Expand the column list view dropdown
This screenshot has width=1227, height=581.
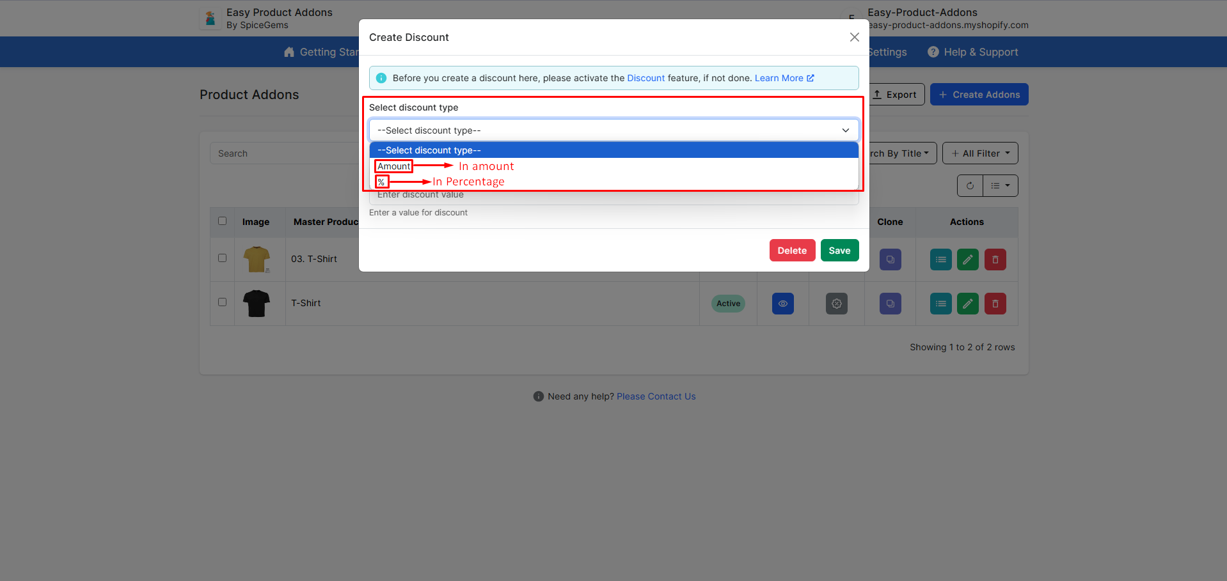point(1000,186)
